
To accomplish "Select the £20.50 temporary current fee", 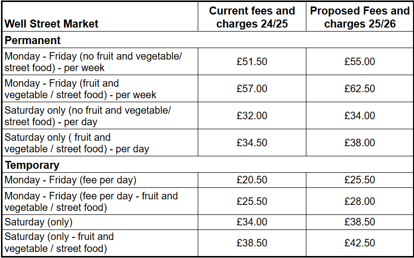I will [252, 180].
